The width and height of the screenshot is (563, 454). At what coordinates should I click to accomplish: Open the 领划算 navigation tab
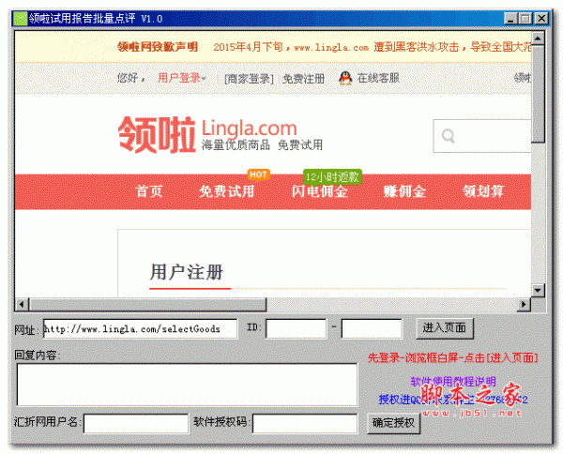483,191
